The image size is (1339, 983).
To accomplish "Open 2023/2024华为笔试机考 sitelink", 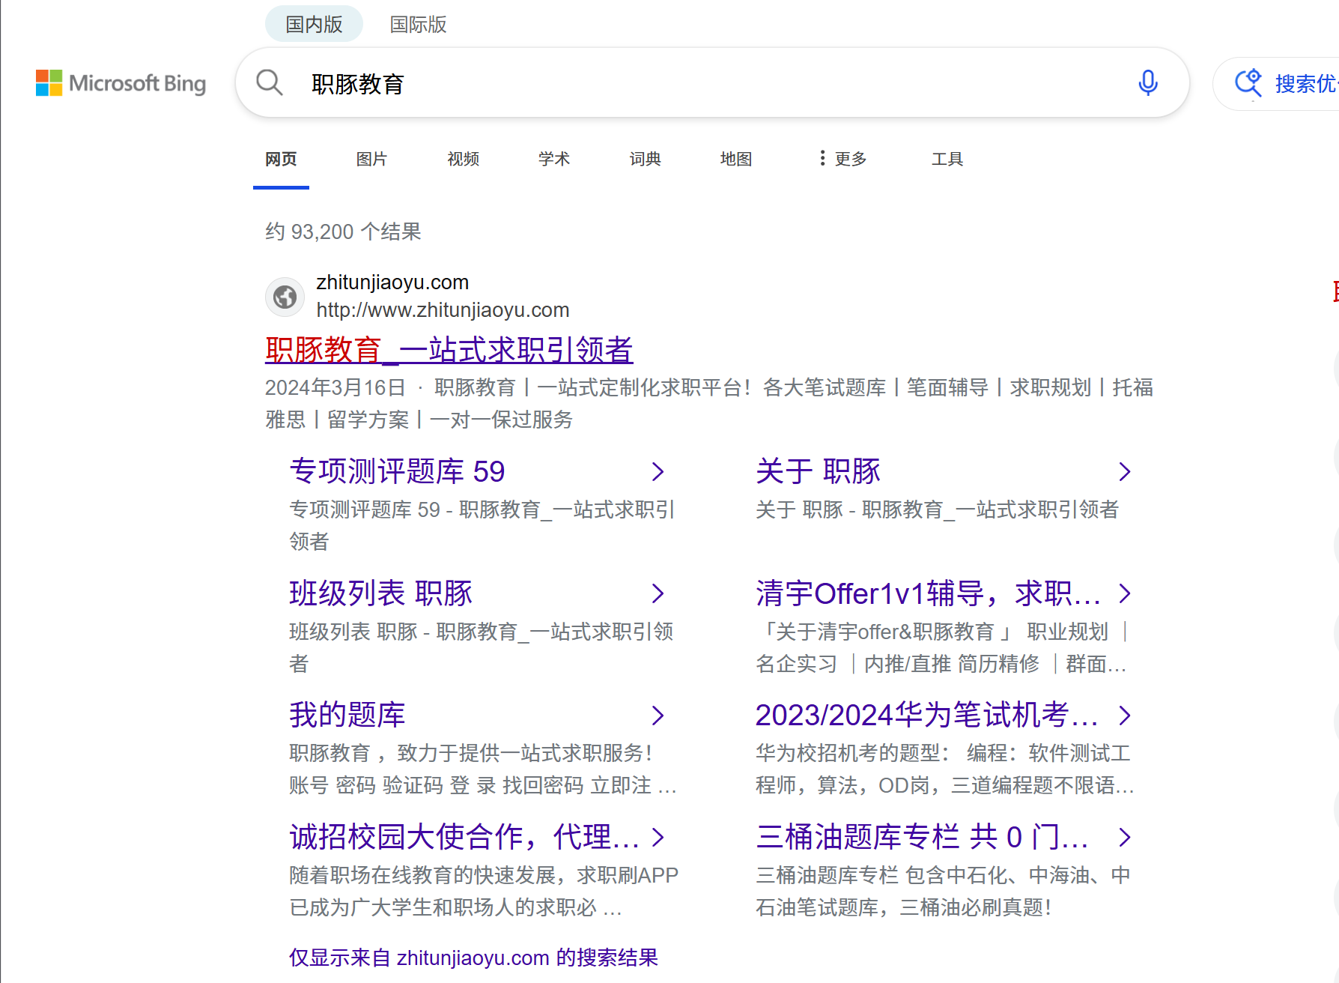I will click(927, 716).
